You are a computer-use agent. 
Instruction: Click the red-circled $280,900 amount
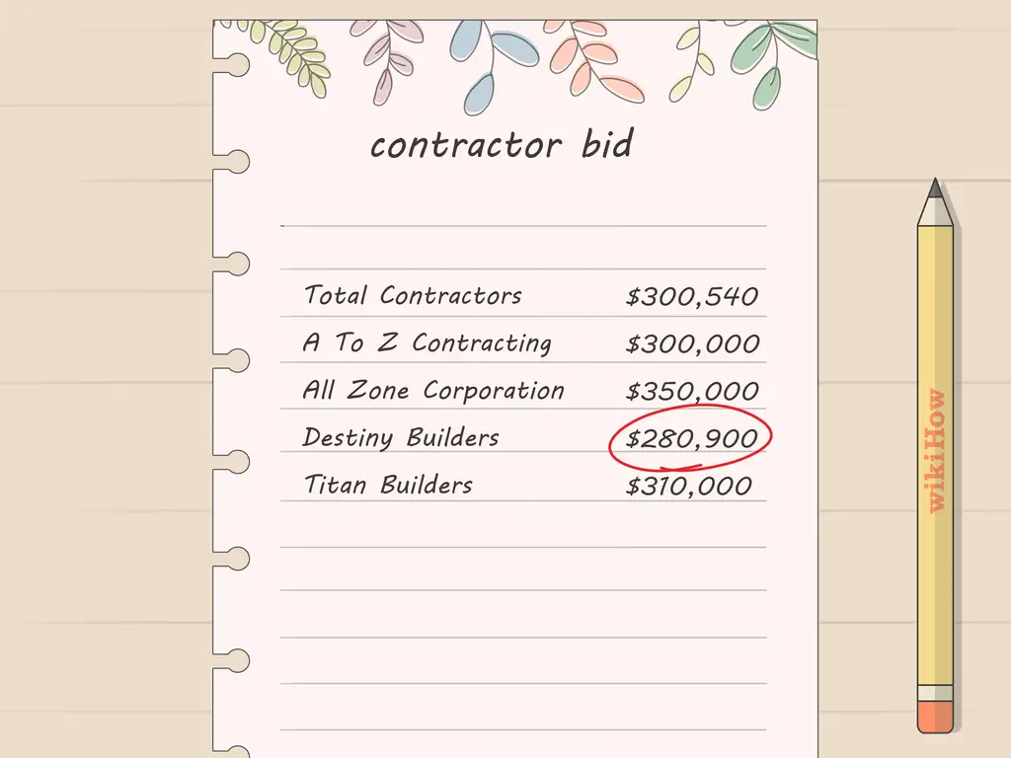(x=692, y=438)
